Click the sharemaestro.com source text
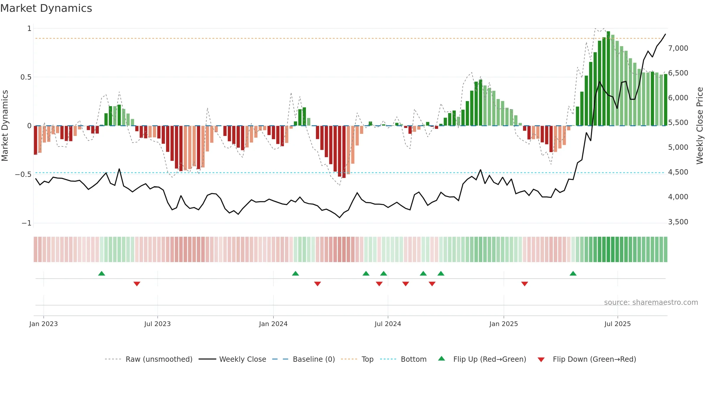The height and width of the screenshot is (398, 708). [x=651, y=302]
